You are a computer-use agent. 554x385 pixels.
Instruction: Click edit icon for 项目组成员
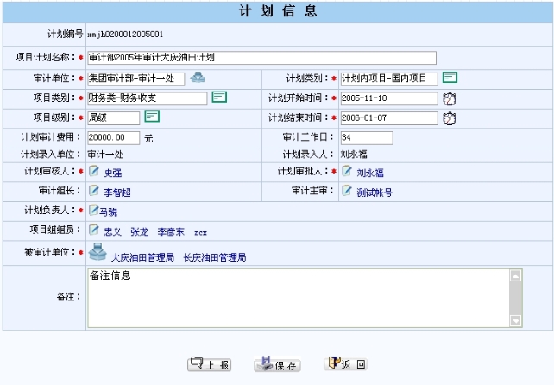tap(93, 230)
